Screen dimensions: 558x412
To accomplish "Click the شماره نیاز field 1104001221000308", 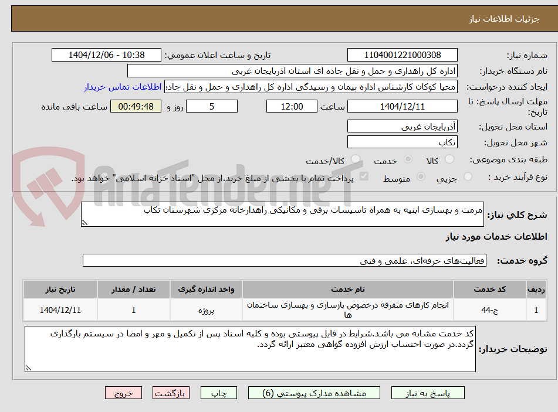I will click(x=402, y=55).
